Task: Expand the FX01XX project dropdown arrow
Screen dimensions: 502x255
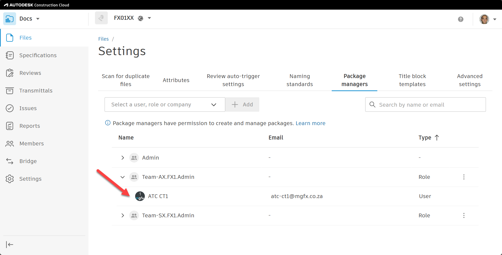Action: coord(149,18)
